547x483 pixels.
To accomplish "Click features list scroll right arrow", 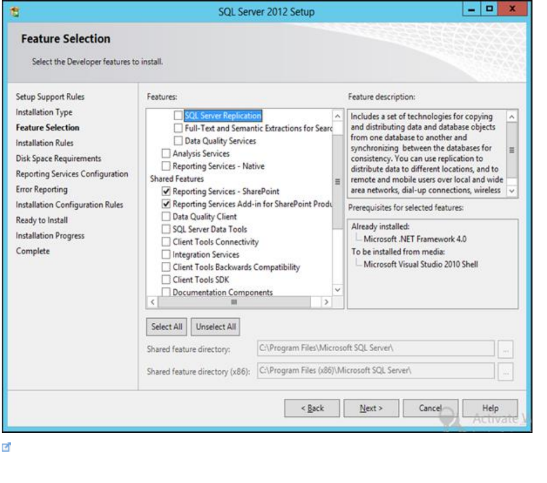I will pos(326,302).
